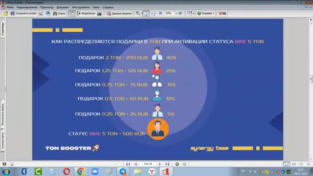Click the Zoom In plus button

coord(180,13)
